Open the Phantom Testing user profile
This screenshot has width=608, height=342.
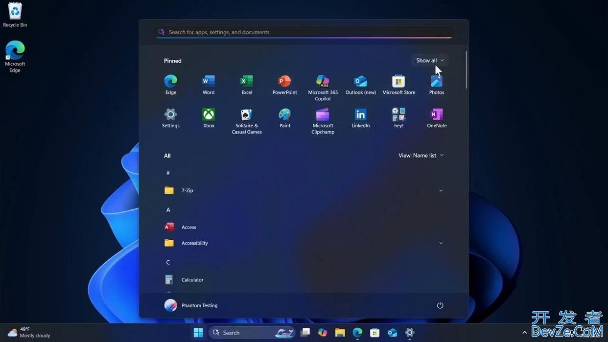(191, 305)
